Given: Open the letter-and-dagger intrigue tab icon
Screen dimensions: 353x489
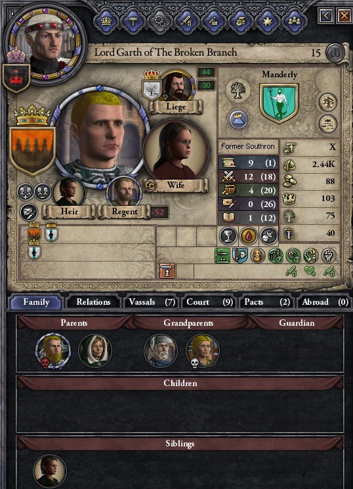Looking at the screenshot, I should [x=214, y=22].
